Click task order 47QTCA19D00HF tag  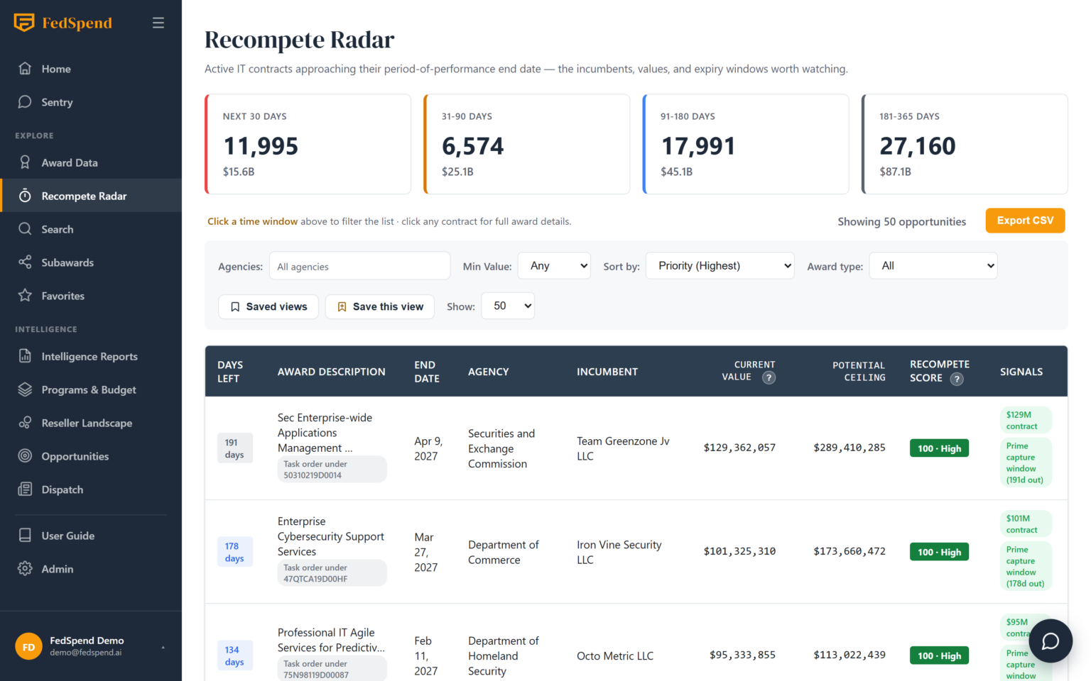pyautogui.click(x=332, y=573)
